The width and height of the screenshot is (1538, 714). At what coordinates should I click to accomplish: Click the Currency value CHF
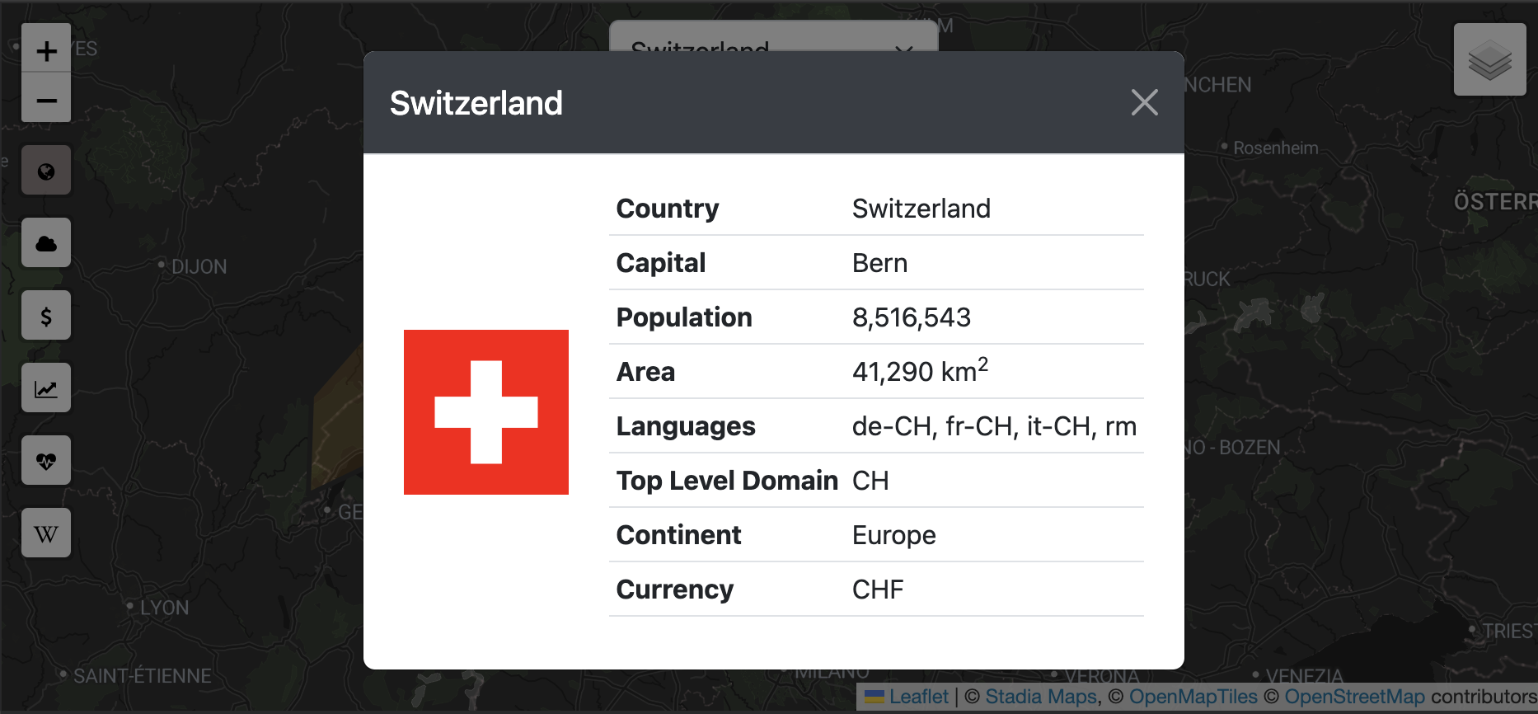click(x=878, y=590)
